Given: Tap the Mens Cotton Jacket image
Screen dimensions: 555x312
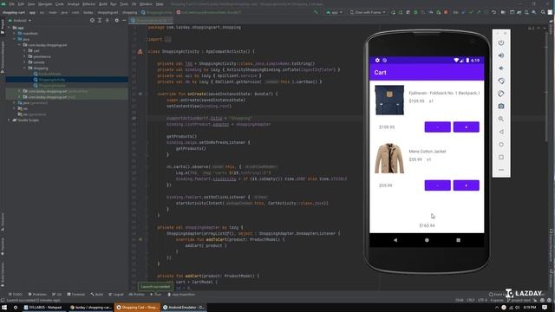Looking at the screenshot, I should (389, 159).
